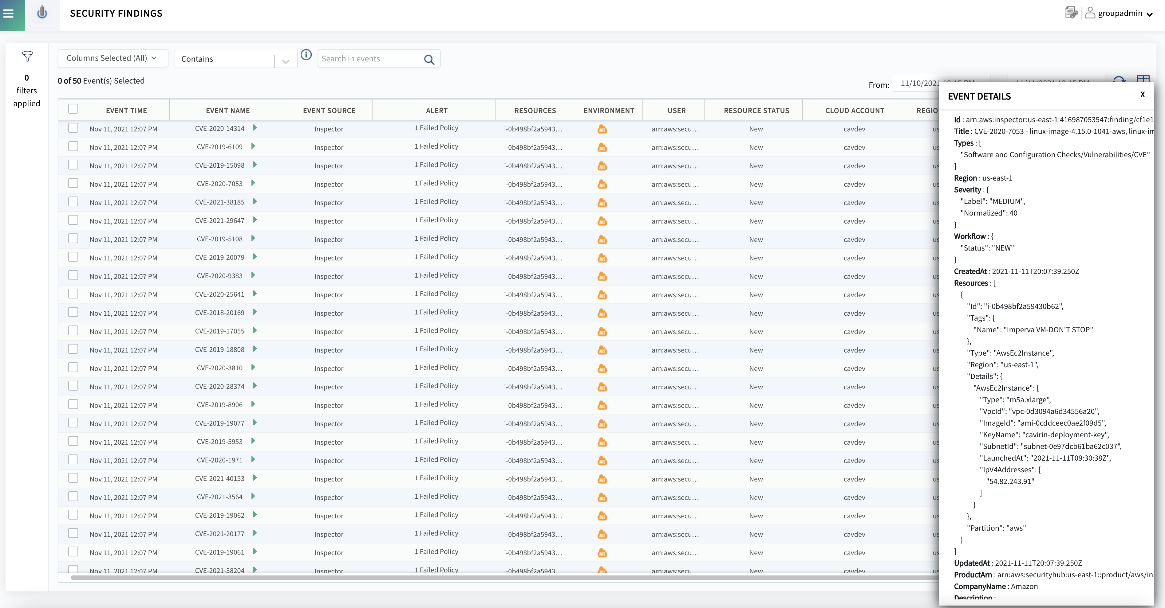The width and height of the screenshot is (1165, 608).
Task: Open the Contains filter type dropdown
Action: pos(236,59)
